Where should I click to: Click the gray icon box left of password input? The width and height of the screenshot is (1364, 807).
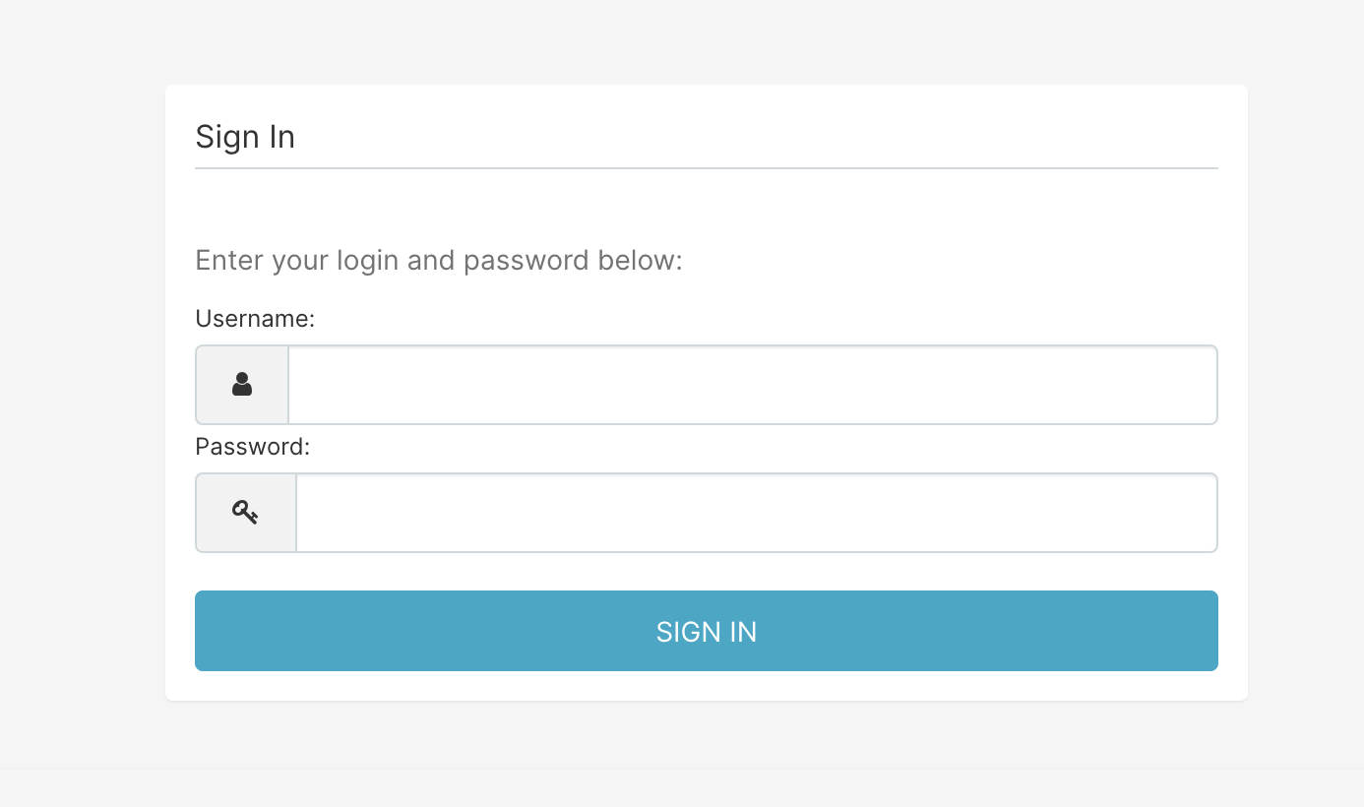(x=245, y=512)
